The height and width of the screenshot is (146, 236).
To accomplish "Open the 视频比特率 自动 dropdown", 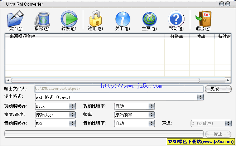I will click(x=135, y=106).
